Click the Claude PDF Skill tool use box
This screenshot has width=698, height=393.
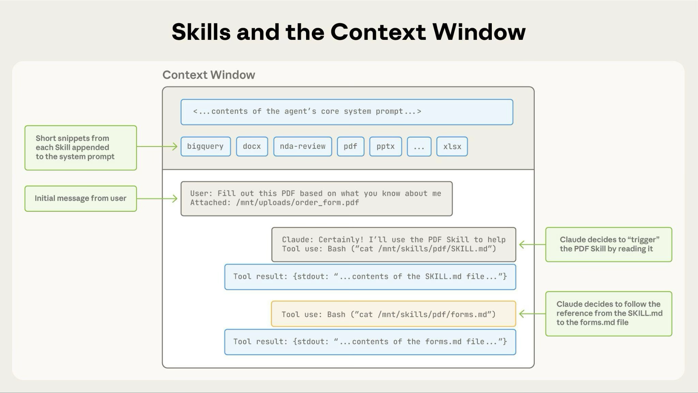394,244
